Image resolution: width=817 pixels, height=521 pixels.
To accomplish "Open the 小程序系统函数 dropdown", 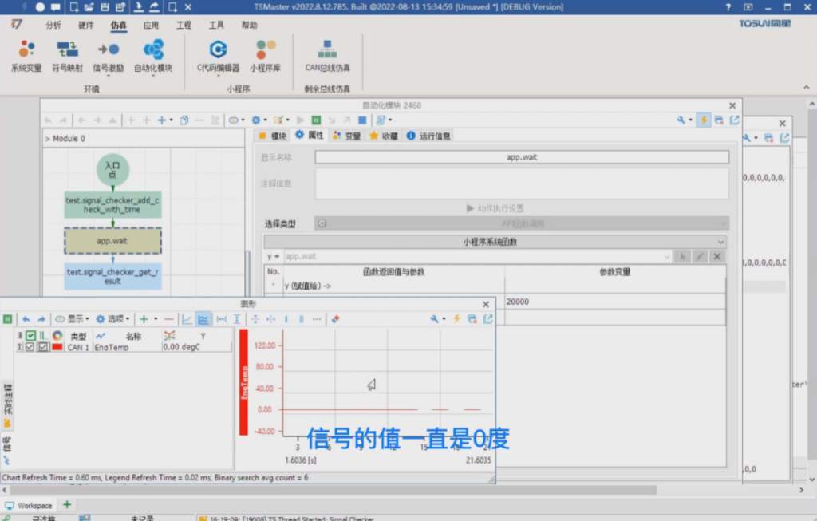I will [x=495, y=242].
